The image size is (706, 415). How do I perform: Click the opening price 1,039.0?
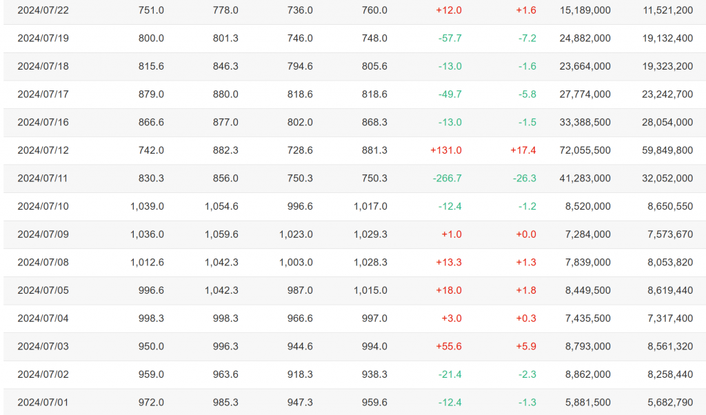click(x=147, y=206)
